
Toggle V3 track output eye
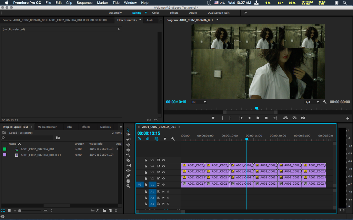[x=164, y=173]
